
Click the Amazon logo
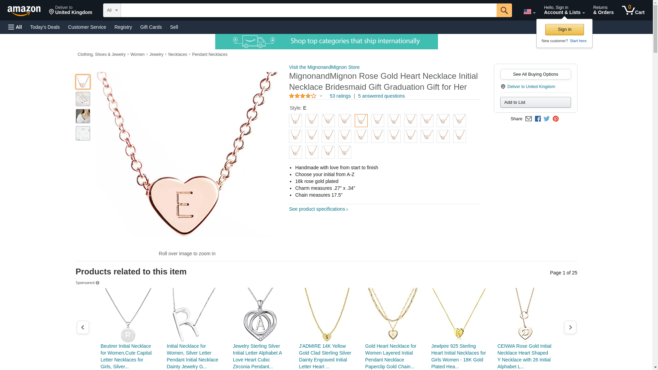24,11
